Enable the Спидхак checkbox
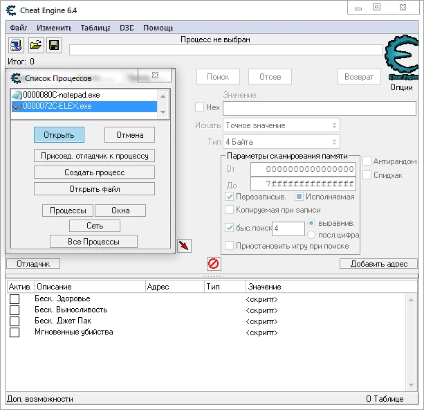The width and height of the screenshot is (424, 410). [x=367, y=175]
